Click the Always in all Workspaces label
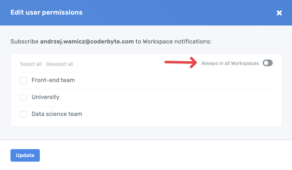Screen dimensions: 292x170 (x=230, y=63)
